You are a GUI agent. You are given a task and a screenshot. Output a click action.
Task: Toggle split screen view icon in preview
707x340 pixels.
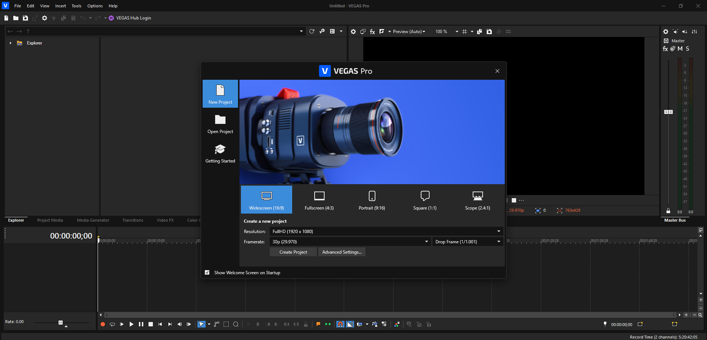point(382,32)
